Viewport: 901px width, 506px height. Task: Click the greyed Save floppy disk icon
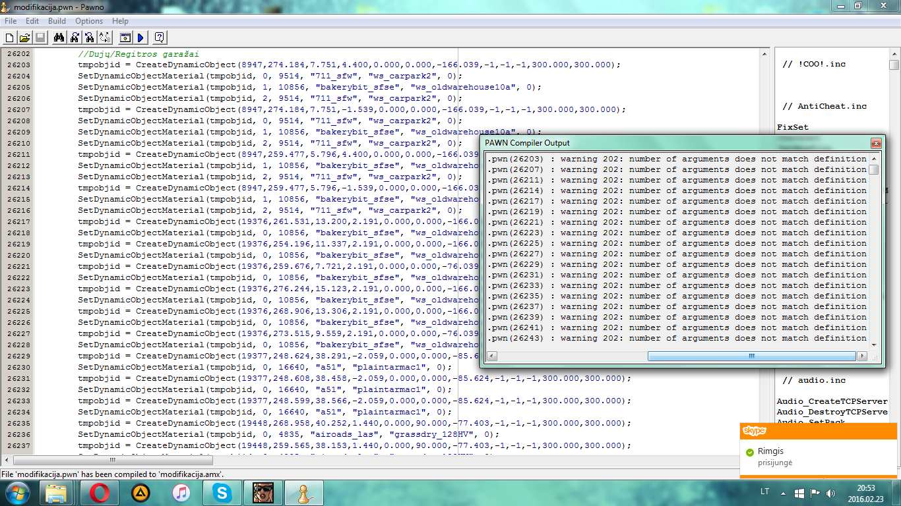tap(40, 38)
